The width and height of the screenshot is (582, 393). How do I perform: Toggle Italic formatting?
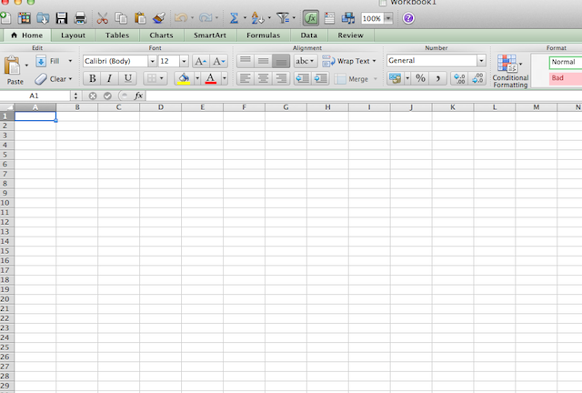tap(109, 78)
